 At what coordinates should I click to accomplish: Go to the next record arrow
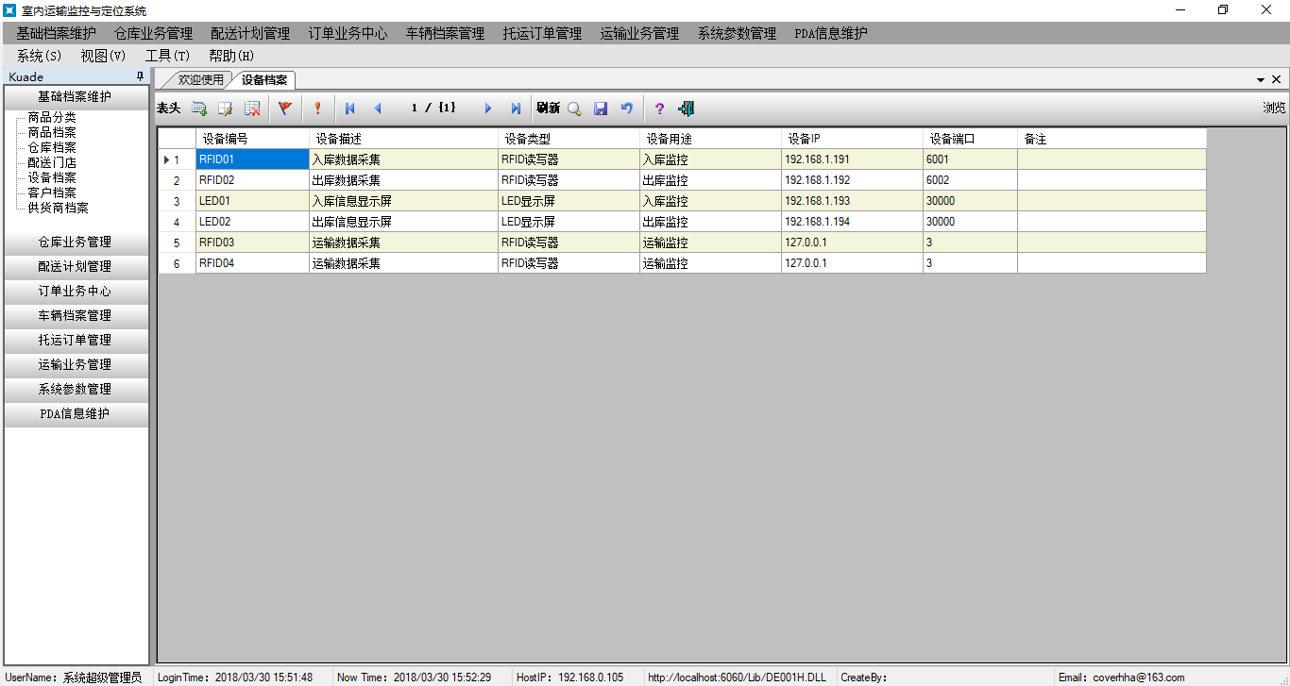pyautogui.click(x=488, y=109)
